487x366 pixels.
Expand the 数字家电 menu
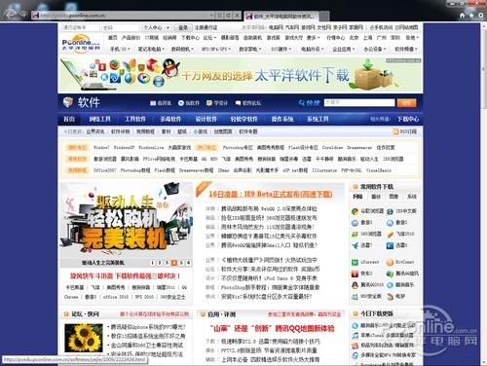[x=250, y=49]
